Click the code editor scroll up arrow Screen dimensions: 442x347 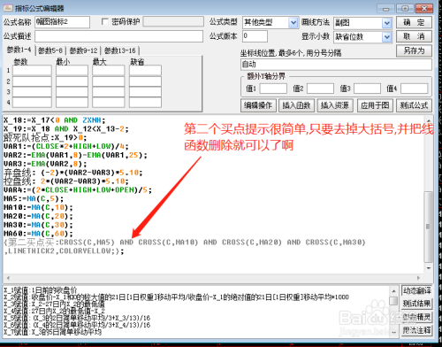point(429,120)
